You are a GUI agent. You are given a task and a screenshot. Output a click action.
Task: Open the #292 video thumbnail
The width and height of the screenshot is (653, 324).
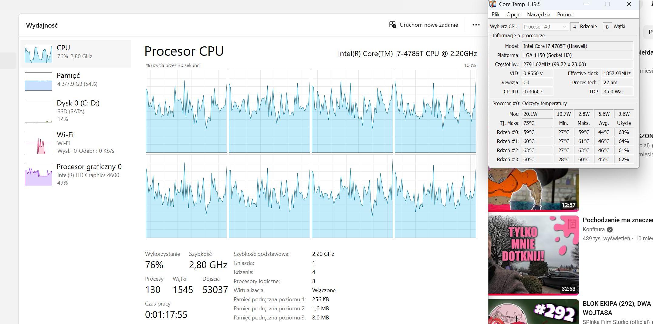(x=533, y=312)
